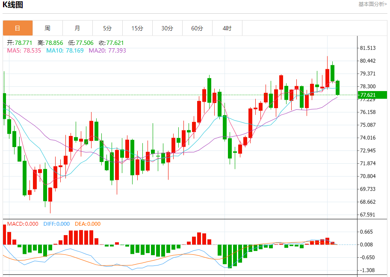Click the 78.300 price axis label

click(x=368, y=86)
